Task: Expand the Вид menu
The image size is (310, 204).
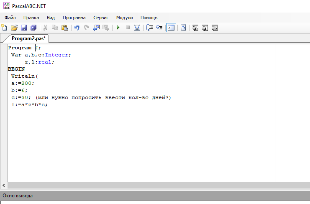Action: pos(51,18)
